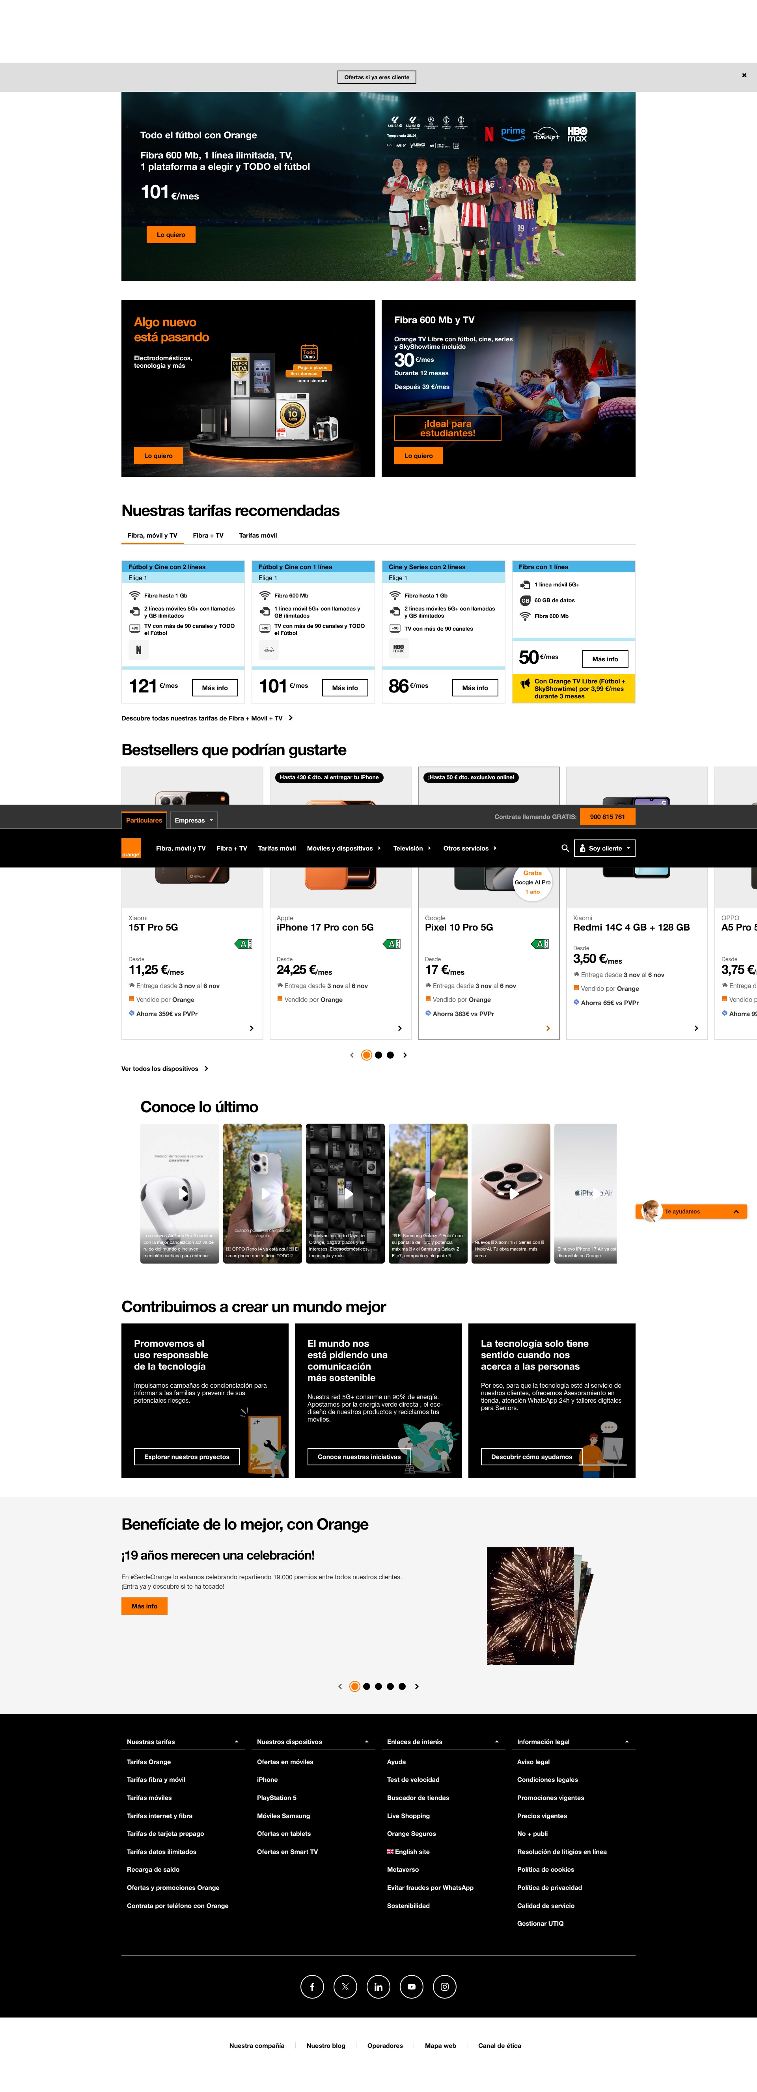Open Fibra, móvil y TV nav item
The height and width of the screenshot is (2092, 757).
180,848
